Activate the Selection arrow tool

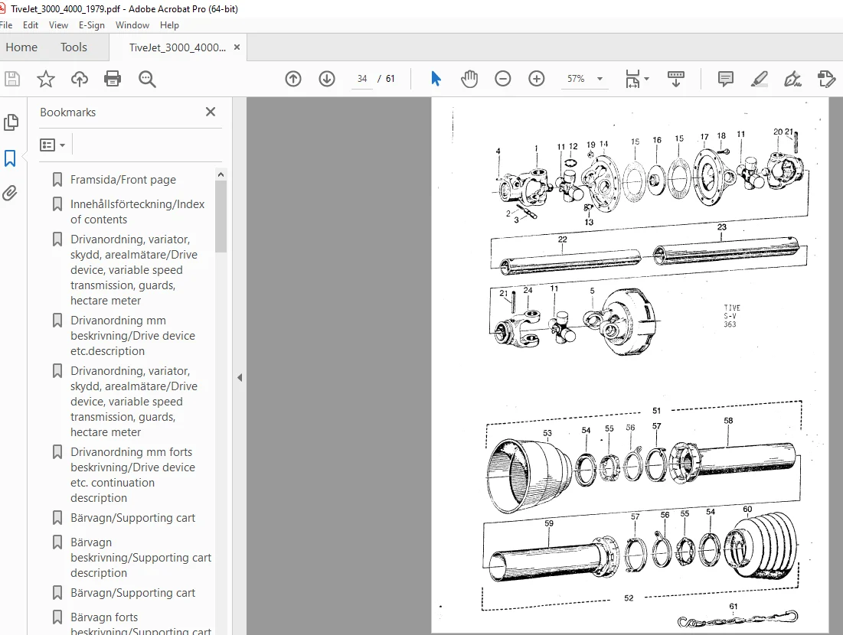pyautogui.click(x=436, y=79)
